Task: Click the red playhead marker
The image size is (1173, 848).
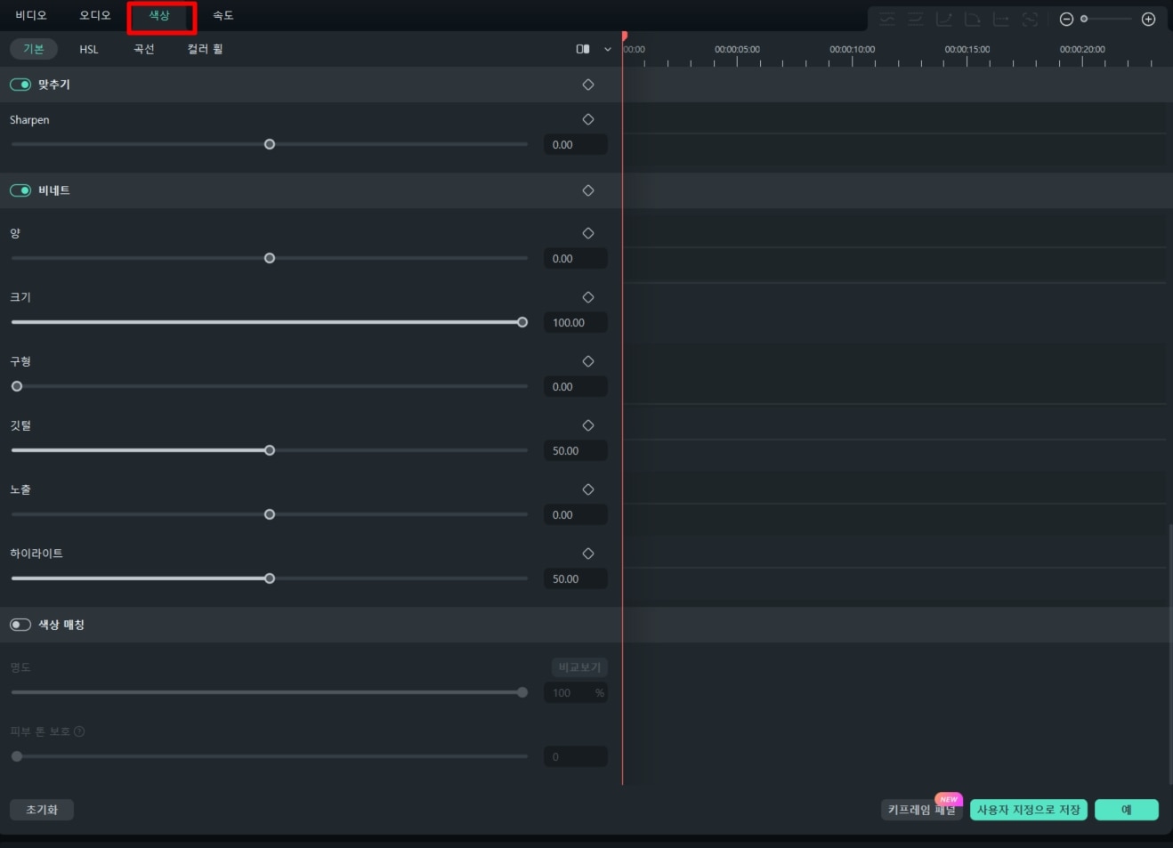Action: 624,36
